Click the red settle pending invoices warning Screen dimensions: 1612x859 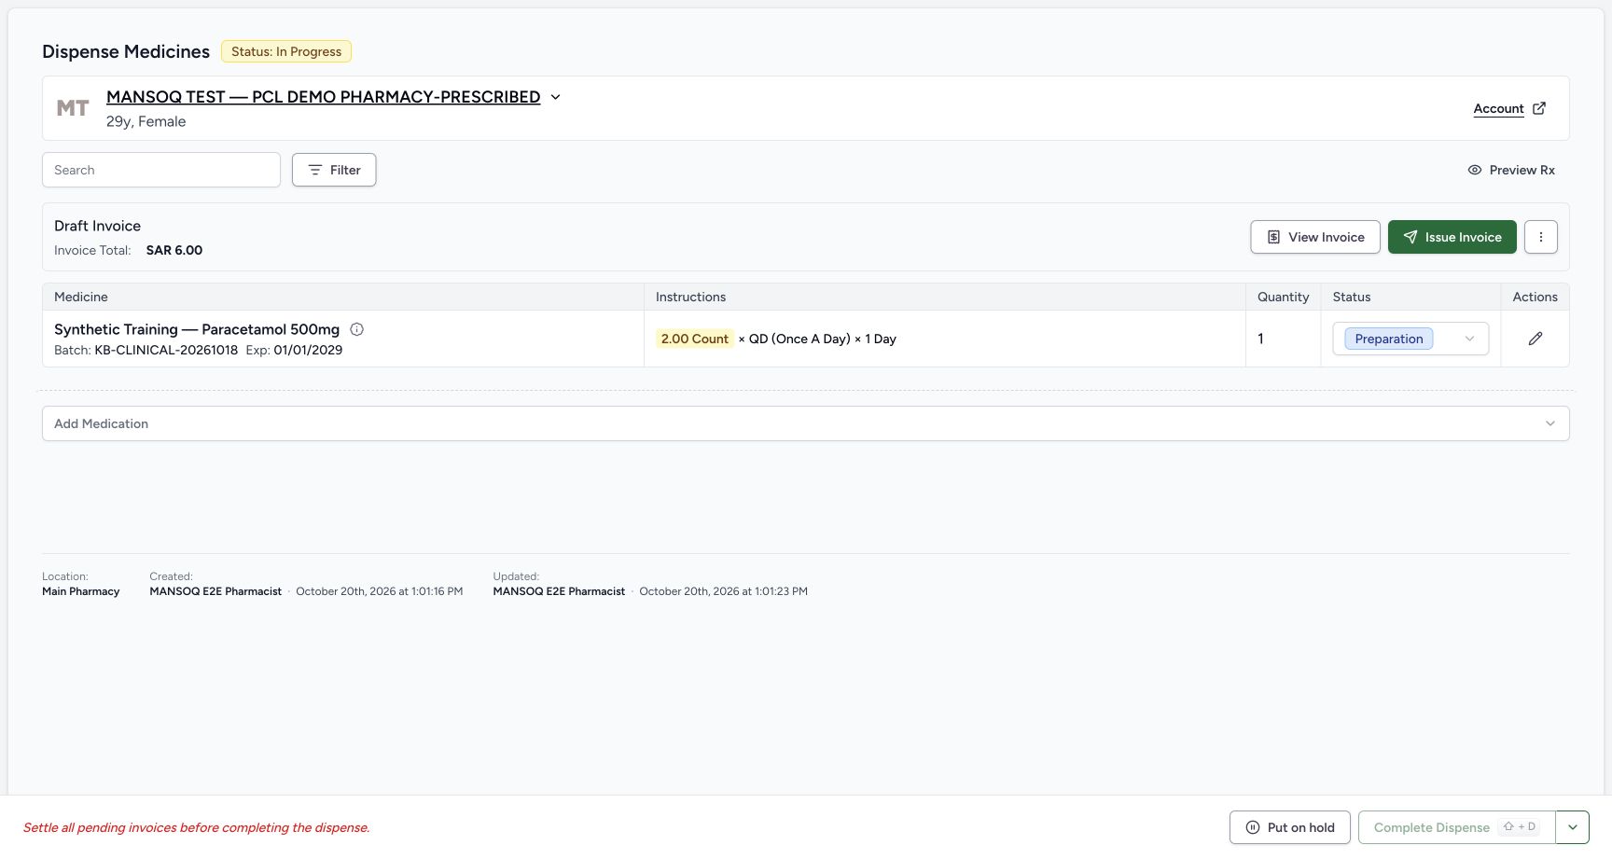pos(197,827)
